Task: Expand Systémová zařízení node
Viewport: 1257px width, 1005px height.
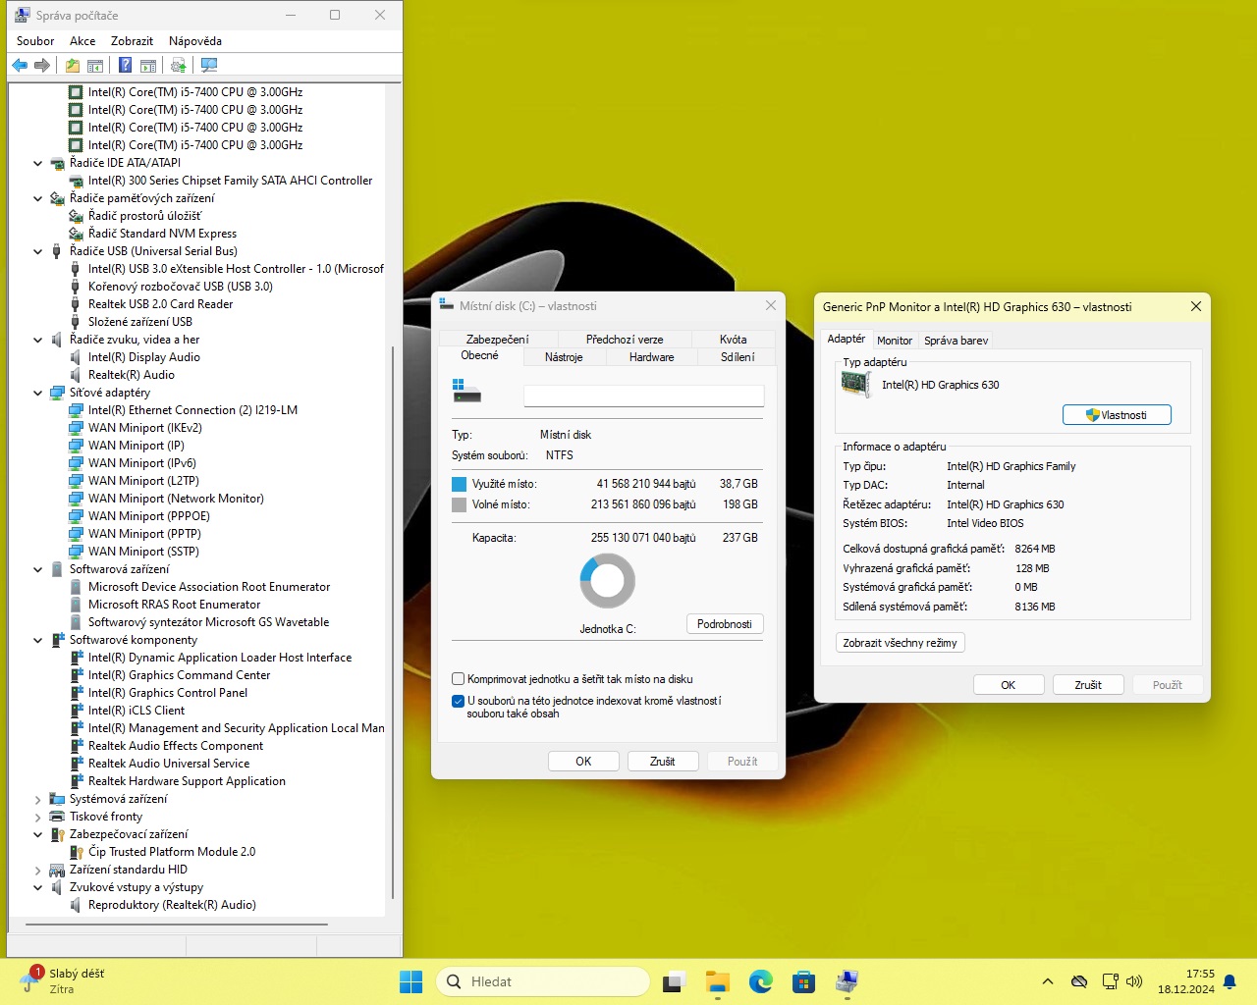Action: [x=38, y=799]
